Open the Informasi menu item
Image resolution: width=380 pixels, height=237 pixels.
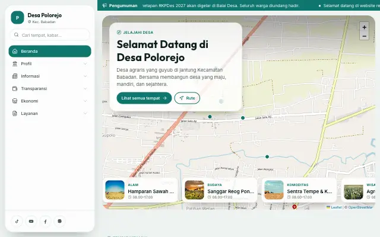click(x=50, y=76)
